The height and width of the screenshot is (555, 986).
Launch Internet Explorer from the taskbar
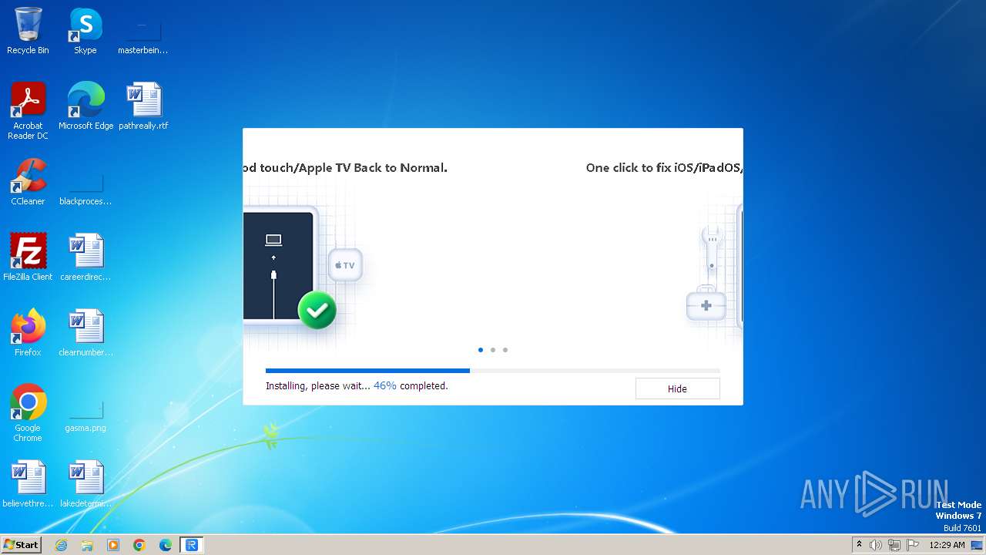click(62, 545)
